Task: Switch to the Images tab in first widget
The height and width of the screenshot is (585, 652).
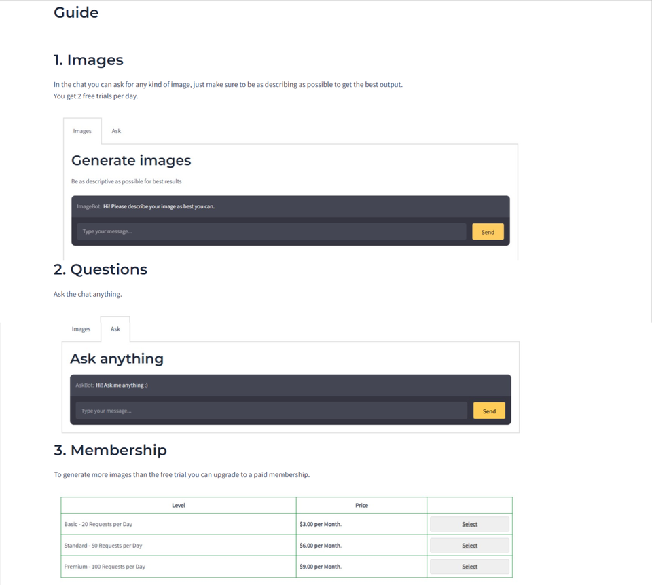Action: [81, 130]
